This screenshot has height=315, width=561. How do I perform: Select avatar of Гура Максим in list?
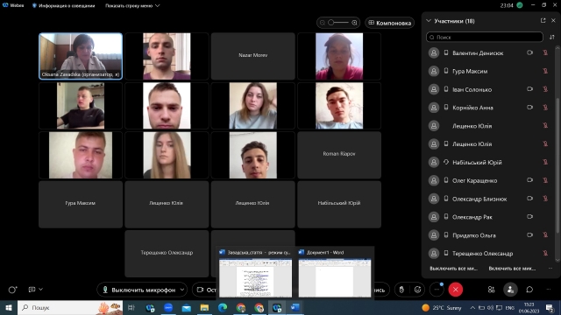(x=434, y=71)
